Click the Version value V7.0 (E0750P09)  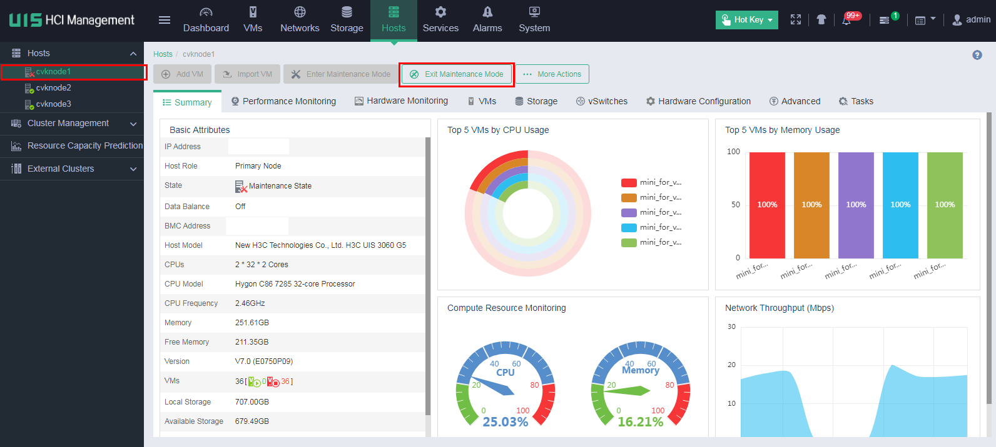264,361
